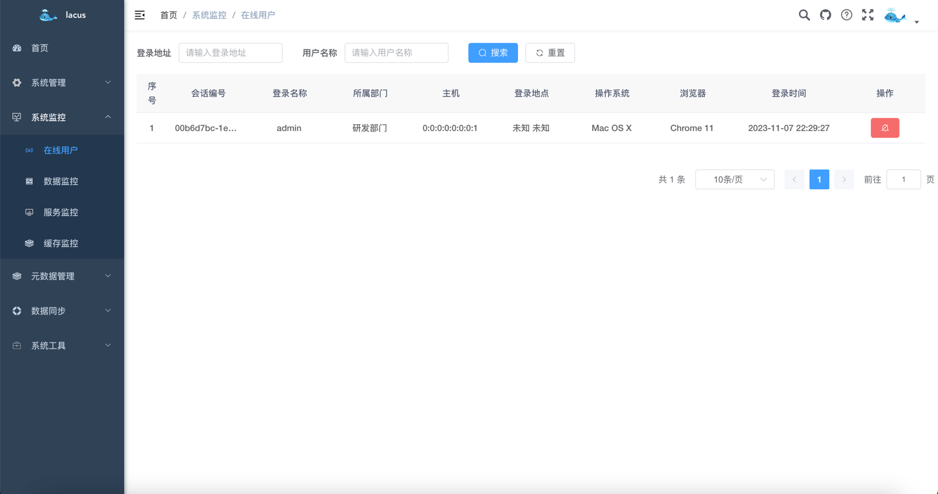Focus the 用户名称 input field
Screen dimensions: 938x494
(x=396, y=53)
